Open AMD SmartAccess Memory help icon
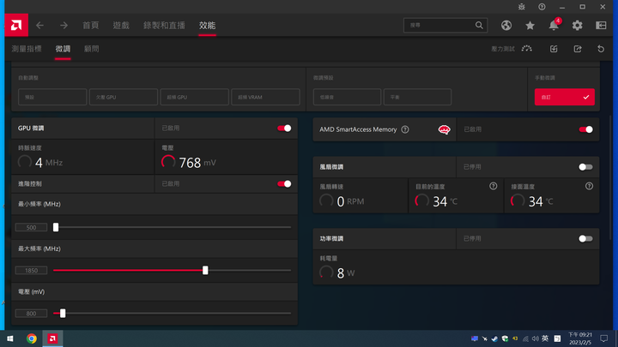618x347 pixels. 405,129
